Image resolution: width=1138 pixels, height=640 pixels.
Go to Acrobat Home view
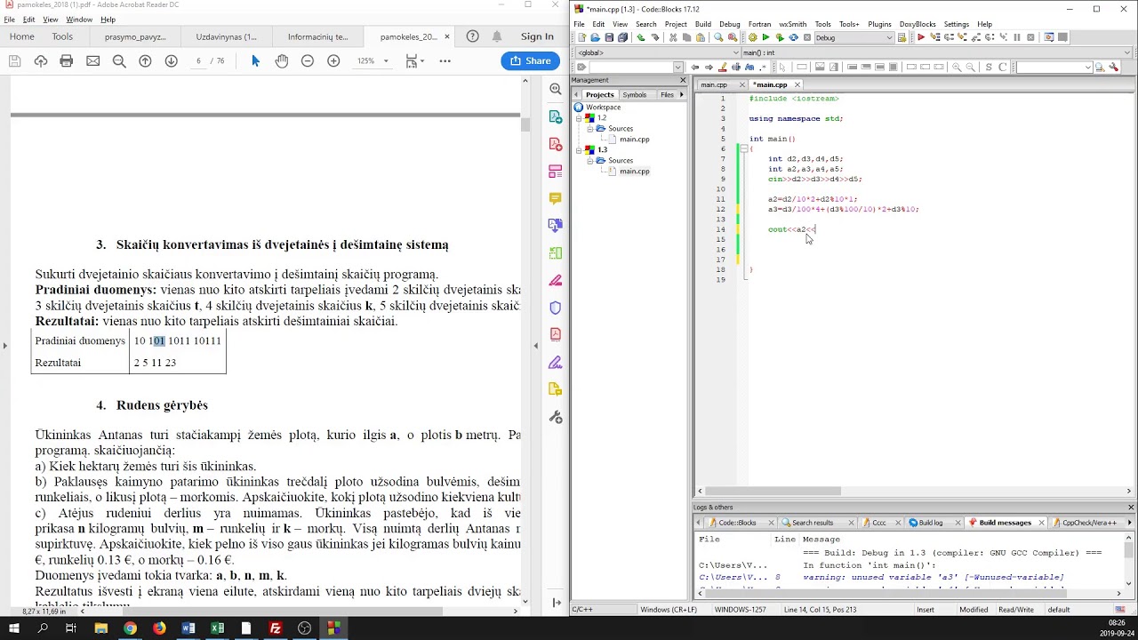click(x=22, y=36)
